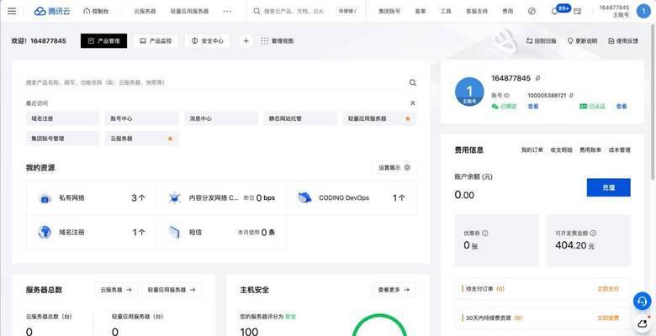Open 集团账号管理 recent shortcut
The width and height of the screenshot is (656, 336).
[63, 139]
